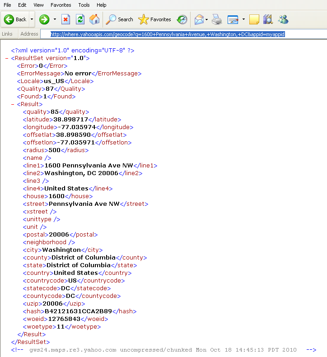Click the street value Pennsylvania Ave NW
The width and height of the screenshot is (327, 357).
coord(84,204)
